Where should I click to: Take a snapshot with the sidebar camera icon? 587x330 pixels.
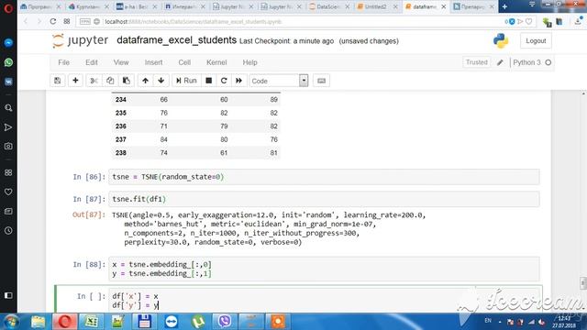coord(8,146)
